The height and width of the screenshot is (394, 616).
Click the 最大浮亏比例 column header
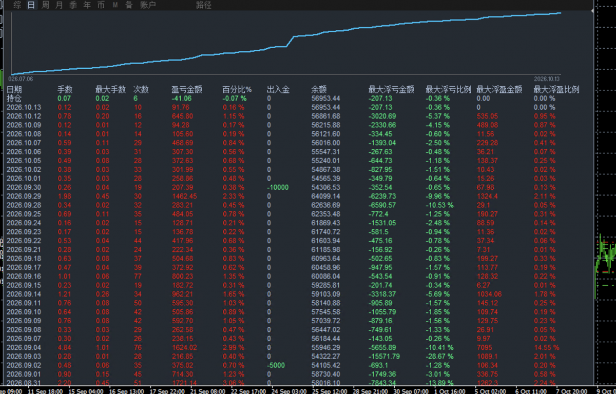coord(448,89)
